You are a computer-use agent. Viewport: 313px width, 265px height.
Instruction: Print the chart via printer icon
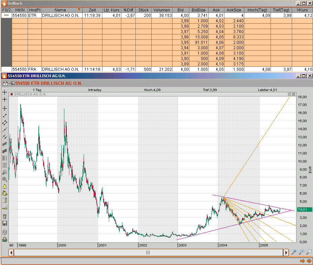click(x=5, y=239)
